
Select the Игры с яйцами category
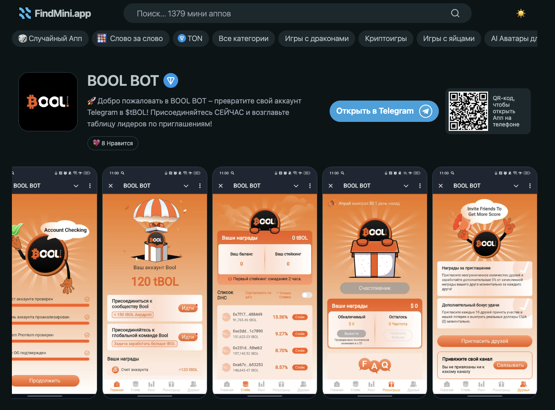(x=449, y=39)
